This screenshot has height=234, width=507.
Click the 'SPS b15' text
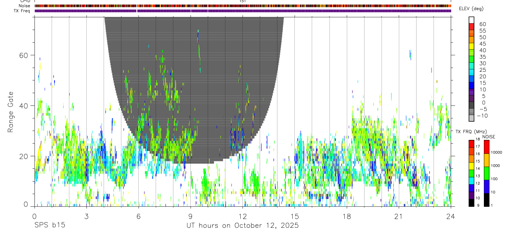(50, 225)
